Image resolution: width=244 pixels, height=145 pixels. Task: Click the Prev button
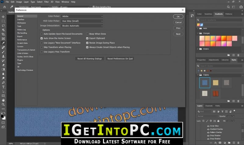point(178,28)
